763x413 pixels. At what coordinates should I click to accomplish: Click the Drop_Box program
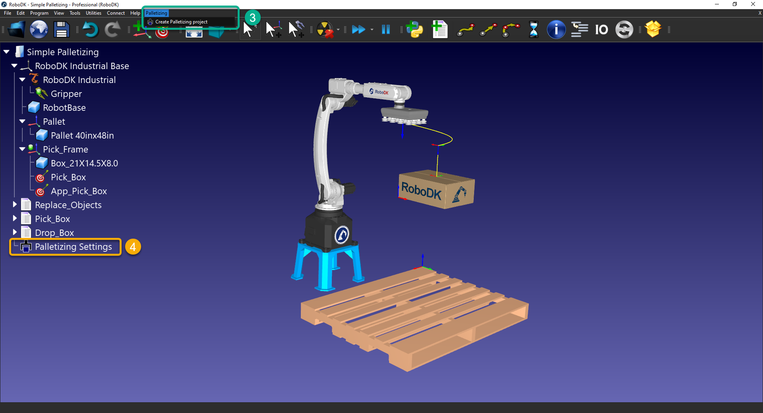coord(54,232)
